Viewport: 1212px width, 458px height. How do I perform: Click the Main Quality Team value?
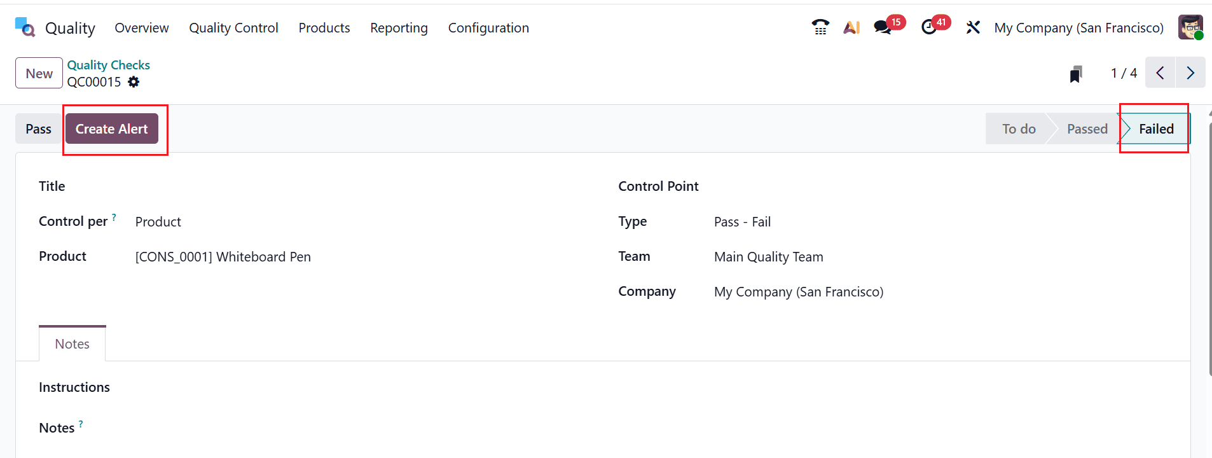click(x=769, y=257)
